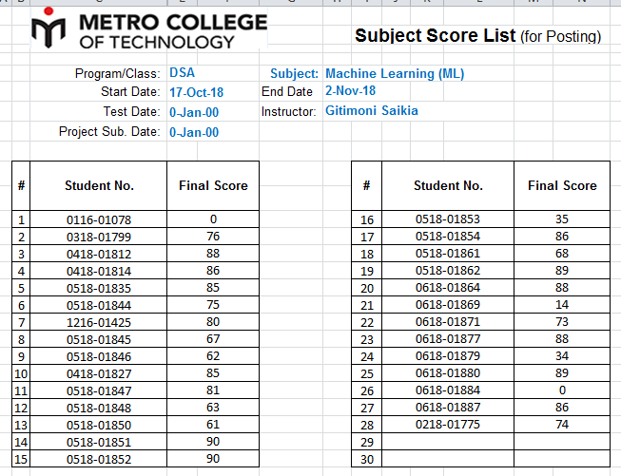Select student number 0418-01814
The width and height of the screenshot is (621, 476).
[99, 271]
